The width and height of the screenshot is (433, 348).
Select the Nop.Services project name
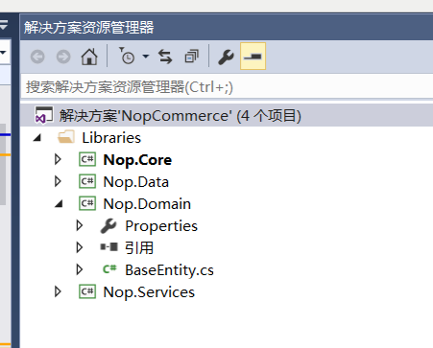pyautogui.click(x=149, y=292)
